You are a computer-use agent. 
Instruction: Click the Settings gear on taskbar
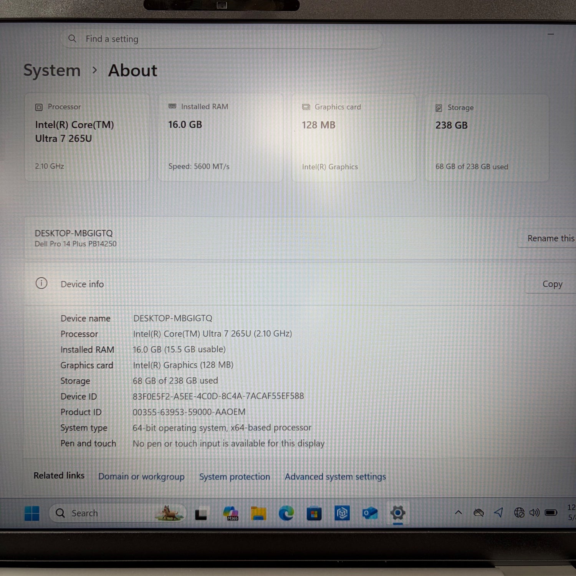pyautogui.click(x=398, y=513)
